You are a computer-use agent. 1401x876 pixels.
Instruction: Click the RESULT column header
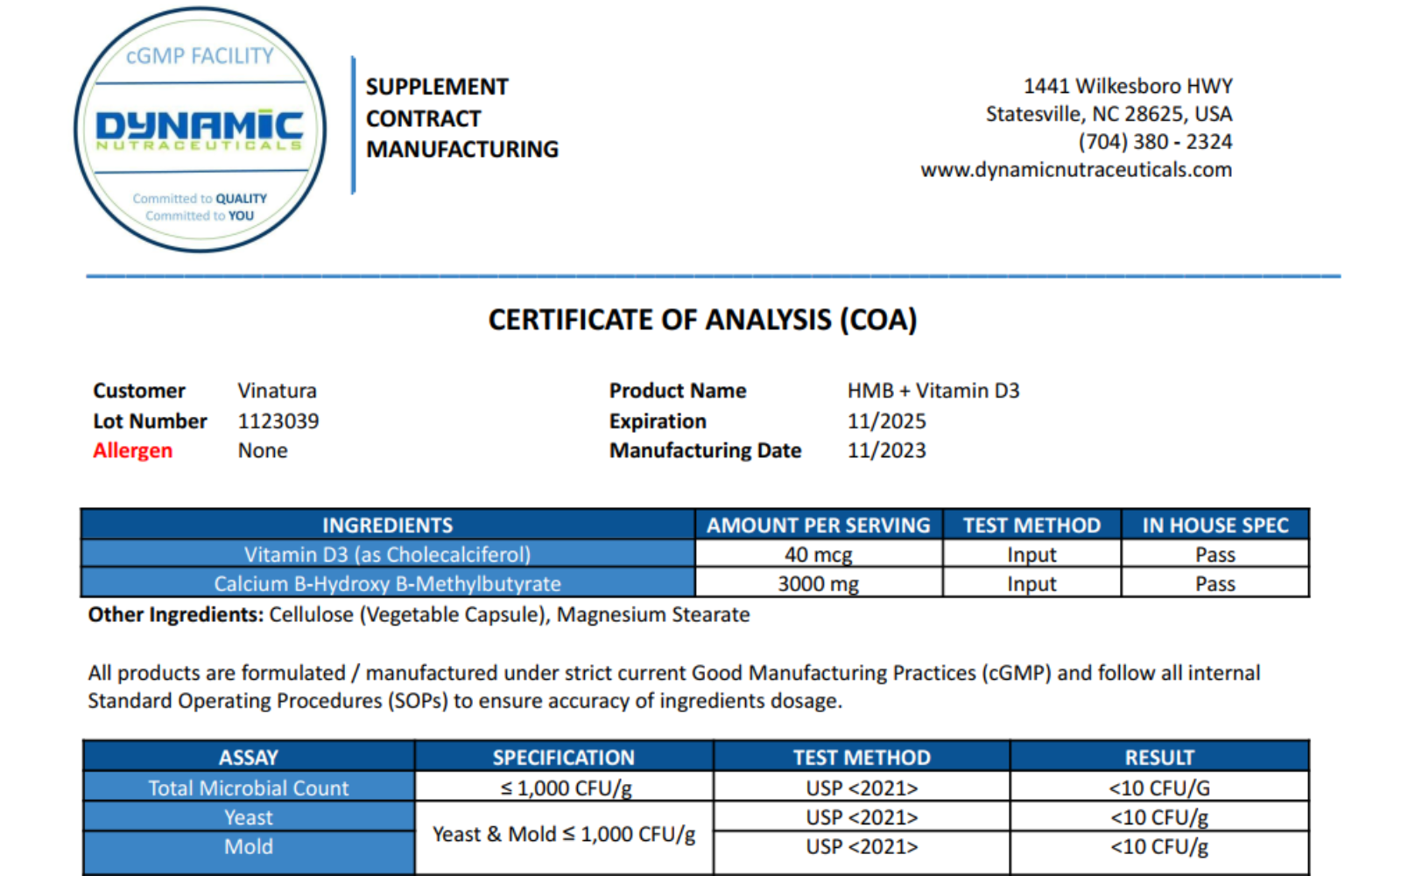[x=1159, y=757]
